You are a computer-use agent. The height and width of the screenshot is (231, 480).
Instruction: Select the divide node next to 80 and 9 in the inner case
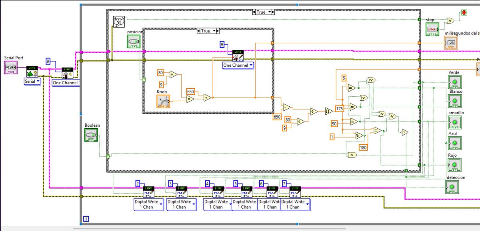click(173, 75)
